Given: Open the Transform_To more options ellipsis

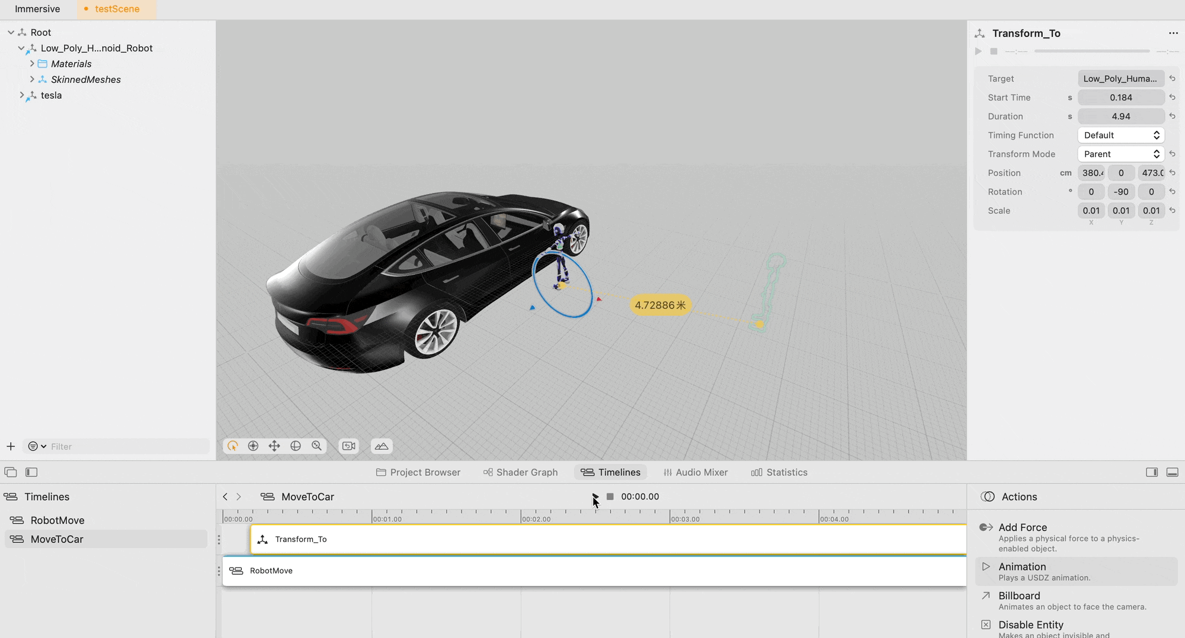Looking at the screenshot, I should 1173,33.
